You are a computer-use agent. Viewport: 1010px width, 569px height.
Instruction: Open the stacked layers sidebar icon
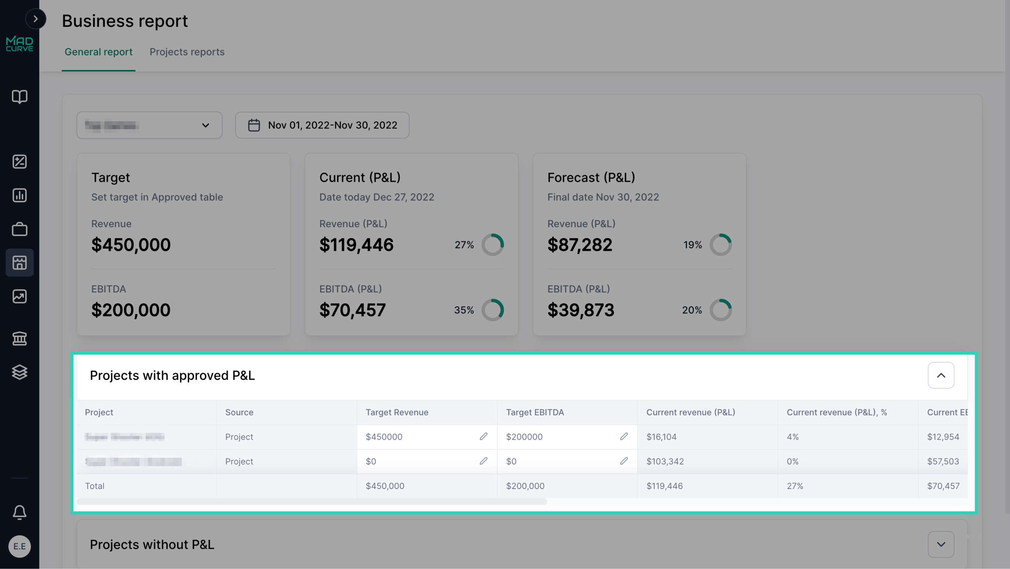click(19, 372)
